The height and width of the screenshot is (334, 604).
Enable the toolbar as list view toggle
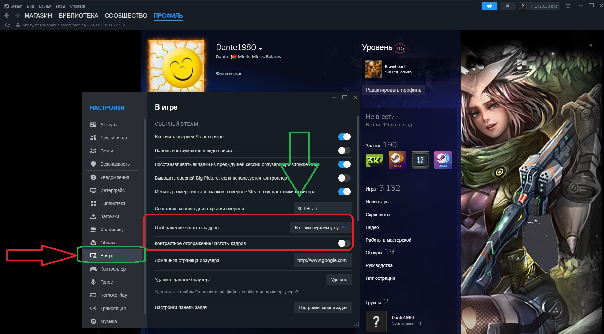(344, 151)
